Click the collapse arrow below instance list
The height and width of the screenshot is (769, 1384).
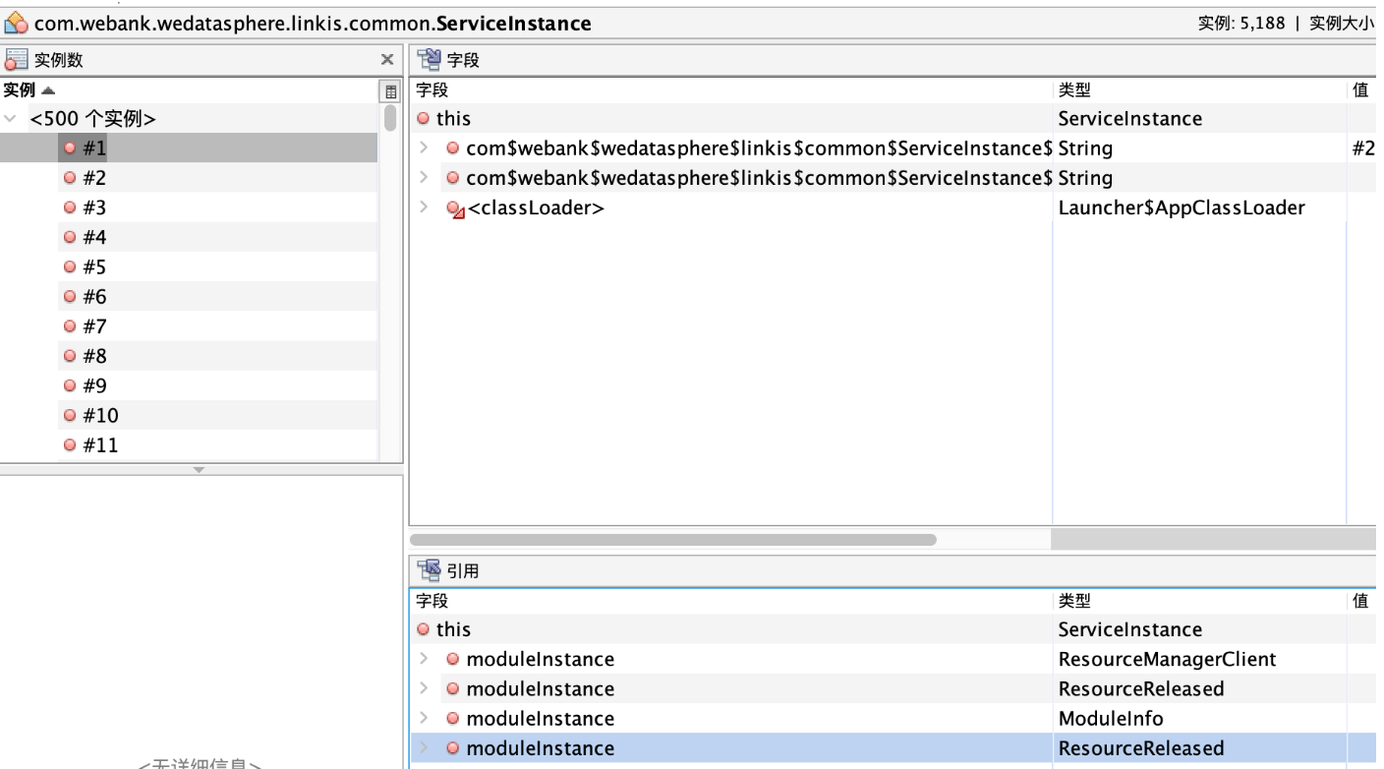[200, 470]
